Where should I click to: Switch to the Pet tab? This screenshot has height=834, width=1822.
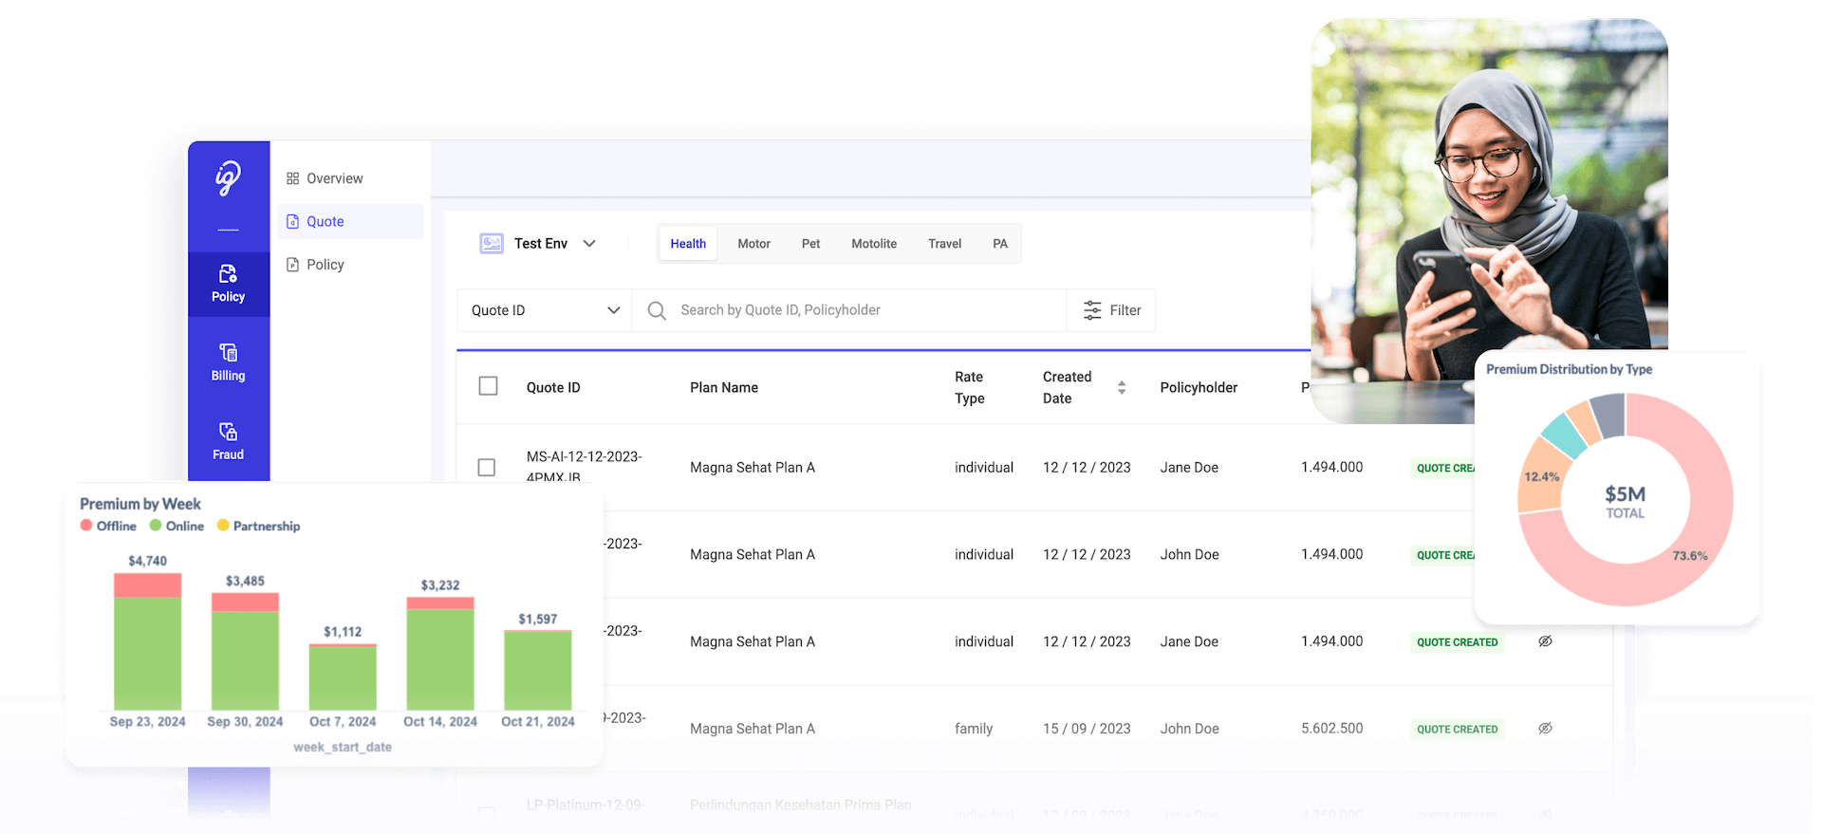pos(810,244)
